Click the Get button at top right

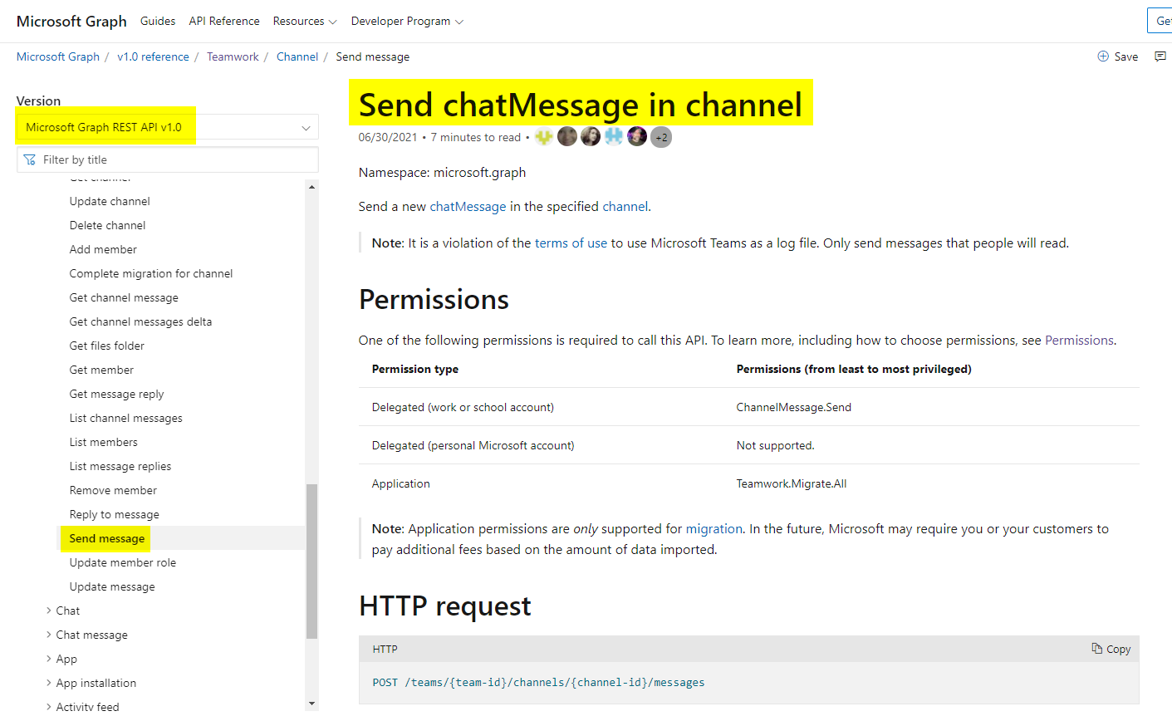coord(1160,21)
